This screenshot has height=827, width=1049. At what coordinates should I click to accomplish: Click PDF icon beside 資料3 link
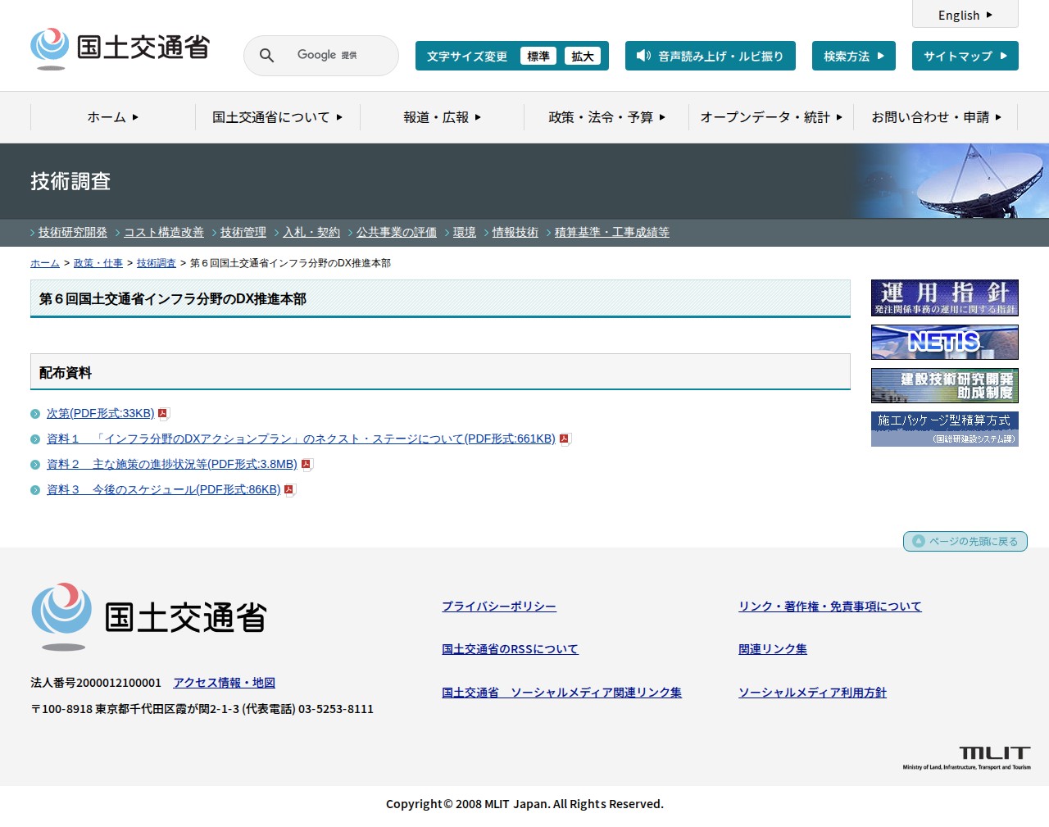point(289,490)
